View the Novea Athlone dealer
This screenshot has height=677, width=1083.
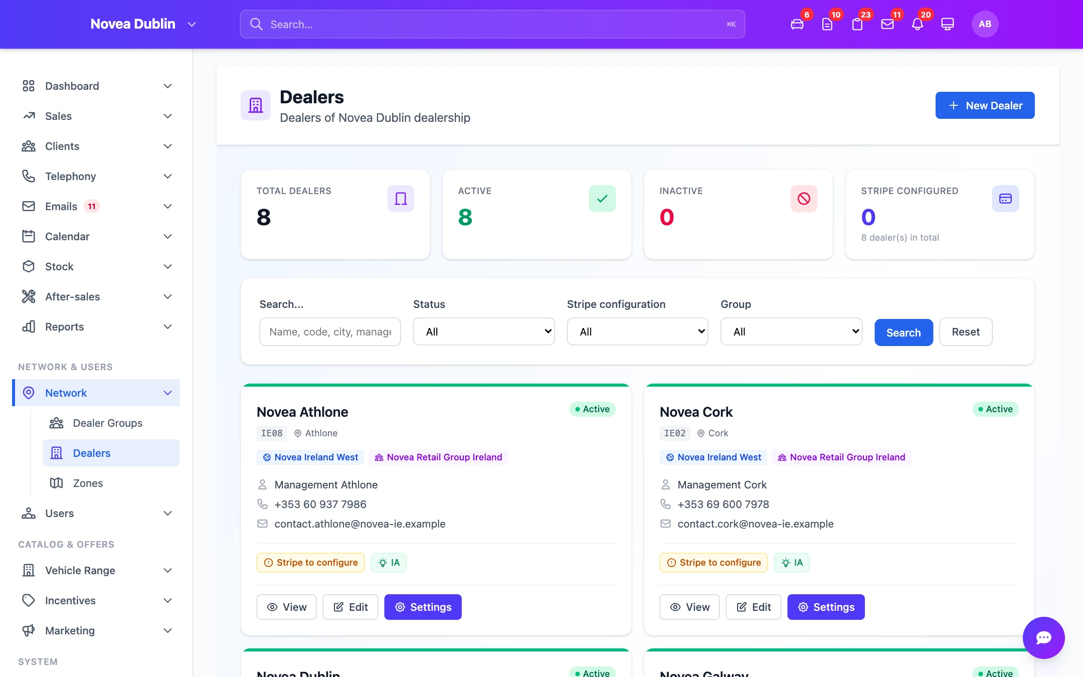286,607
